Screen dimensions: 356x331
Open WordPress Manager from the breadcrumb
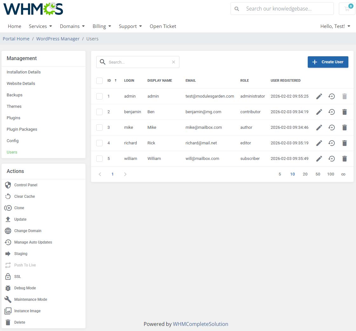tap(58, 38)
